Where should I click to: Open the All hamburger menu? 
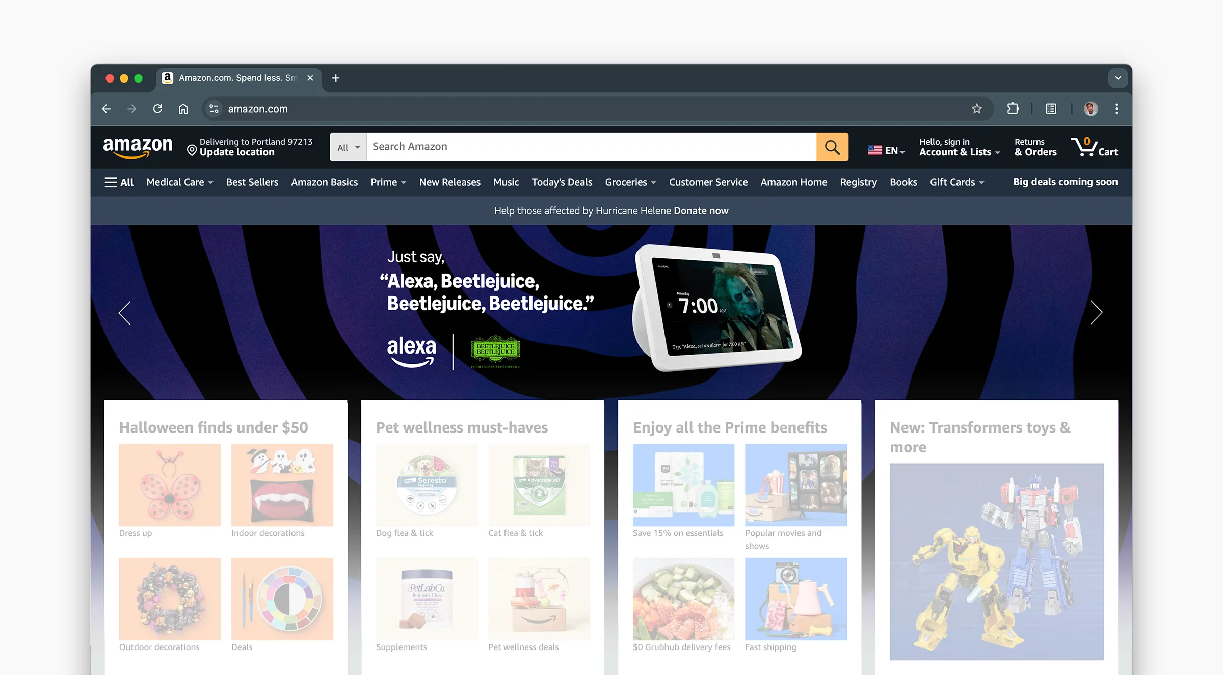click(119, 182)
